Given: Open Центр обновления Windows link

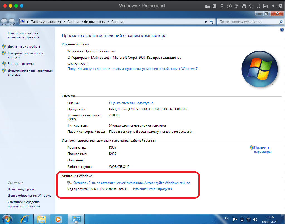Looking at the screenshot, I should tap(30, 196).
